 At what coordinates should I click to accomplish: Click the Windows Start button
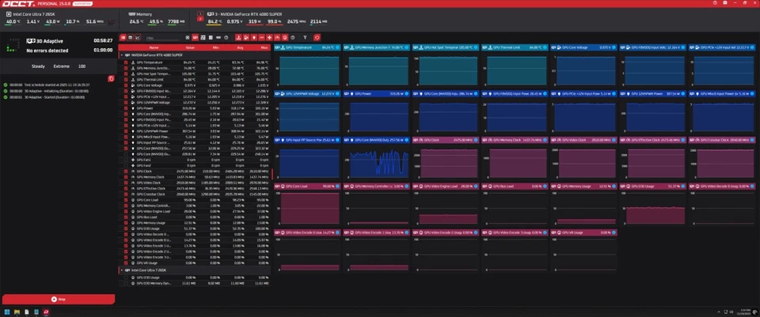[7, 311]
